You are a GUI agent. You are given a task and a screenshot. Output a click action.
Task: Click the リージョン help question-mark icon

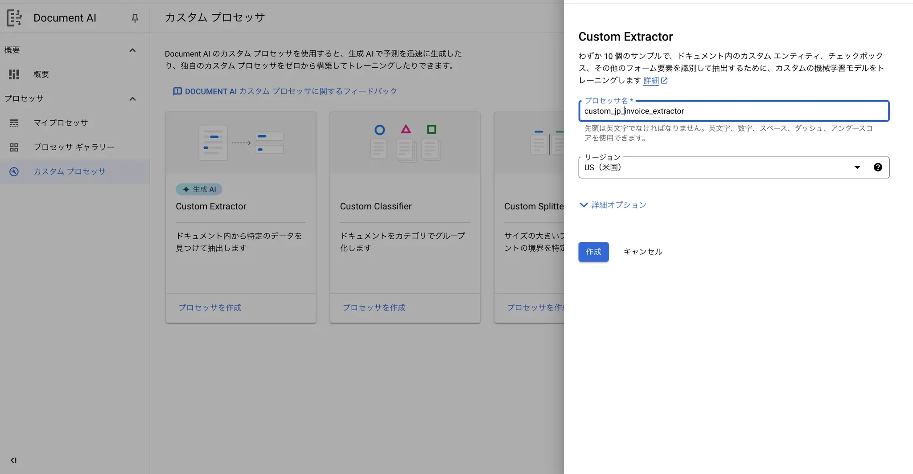point(878,168)
